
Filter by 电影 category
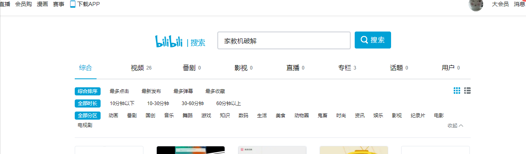[x=439, y=116]
